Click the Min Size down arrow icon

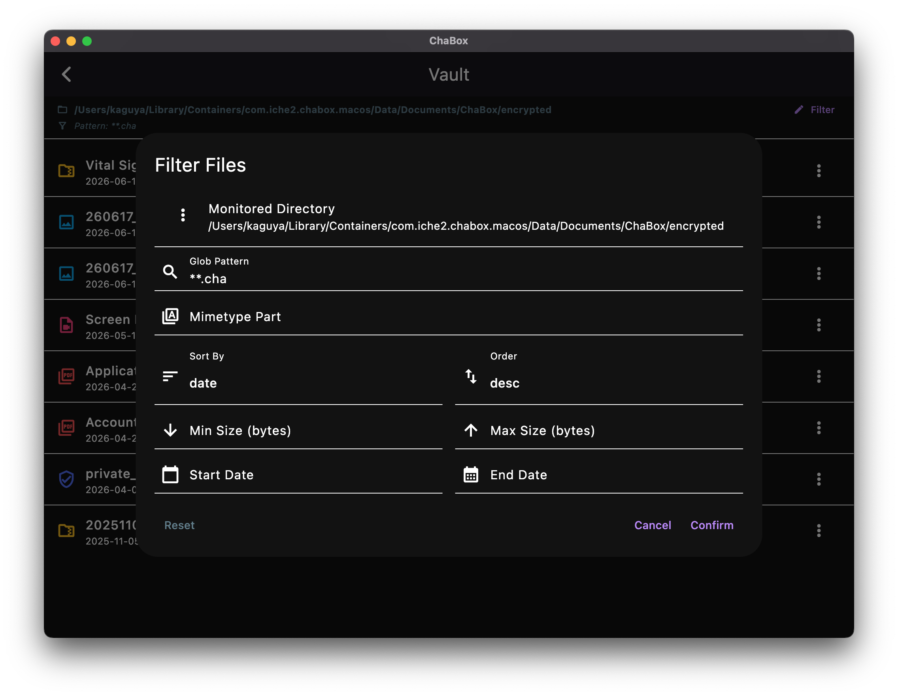tap(170, 431)
